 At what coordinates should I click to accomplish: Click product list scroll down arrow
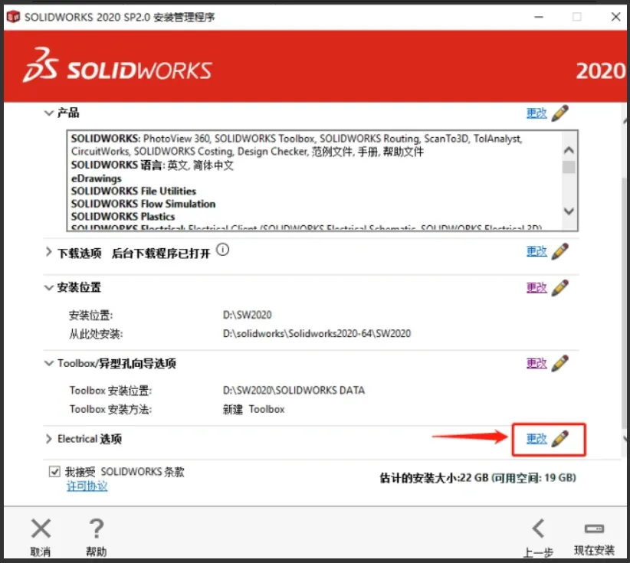pyautogui.click(x=569, y=211)
